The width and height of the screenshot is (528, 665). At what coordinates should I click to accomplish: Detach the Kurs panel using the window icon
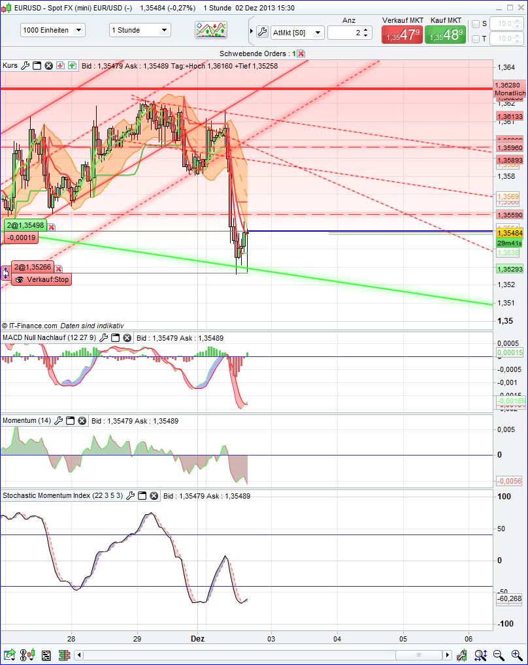tap(36, 65)
